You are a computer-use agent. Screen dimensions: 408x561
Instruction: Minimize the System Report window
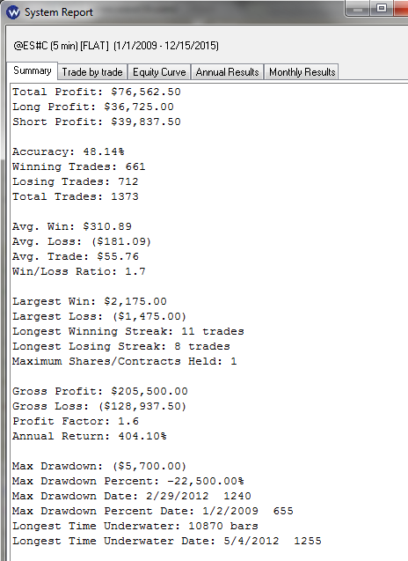coord(358,9)
